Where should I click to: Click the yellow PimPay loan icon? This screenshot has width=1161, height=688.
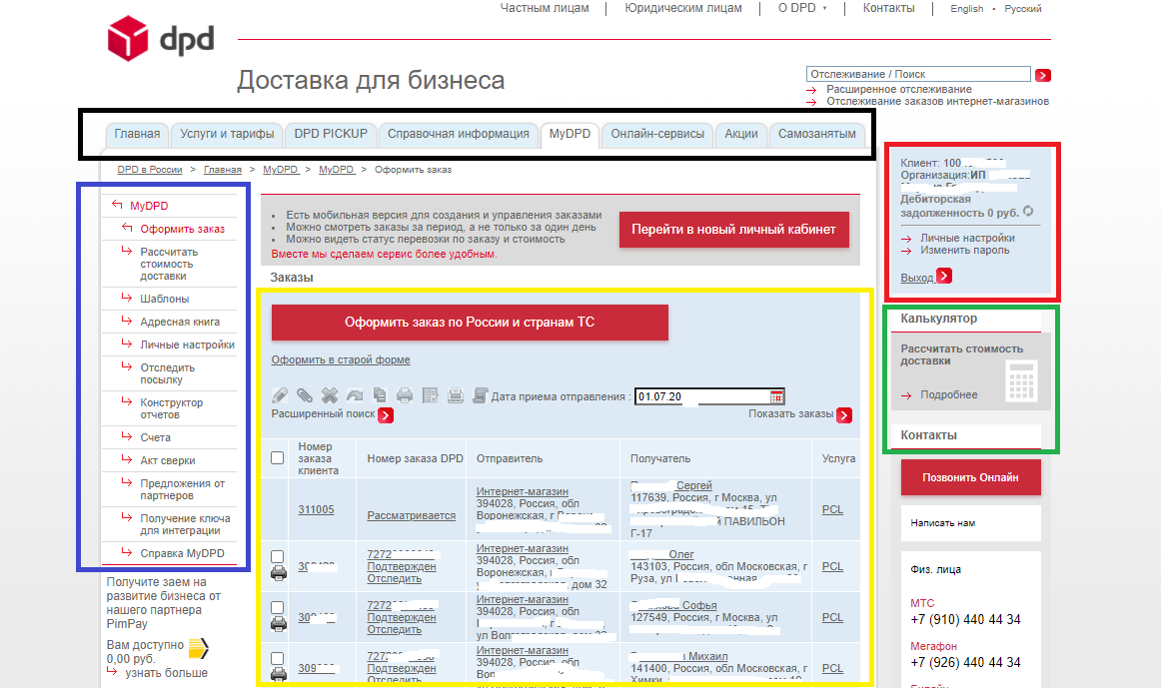(x=199, y=649)
